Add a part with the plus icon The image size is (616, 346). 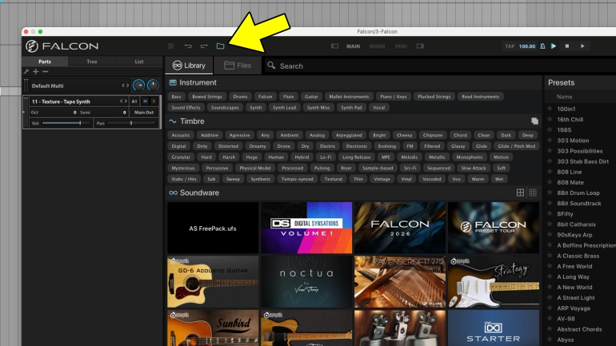36,71
